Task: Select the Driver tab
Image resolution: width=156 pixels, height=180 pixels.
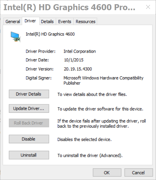Action: coord(30,21)
